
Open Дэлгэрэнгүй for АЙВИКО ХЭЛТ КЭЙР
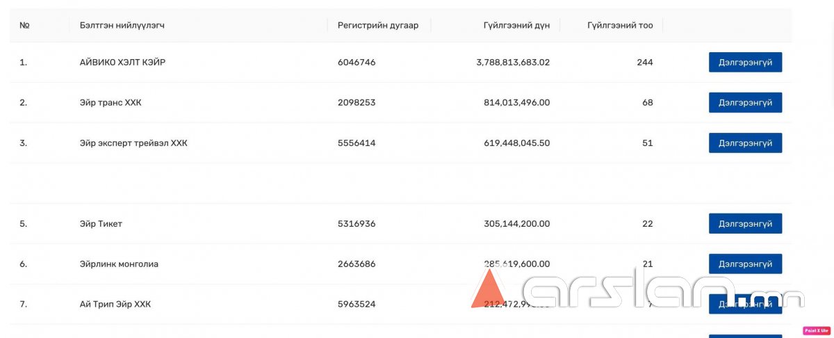pos(745,62)
